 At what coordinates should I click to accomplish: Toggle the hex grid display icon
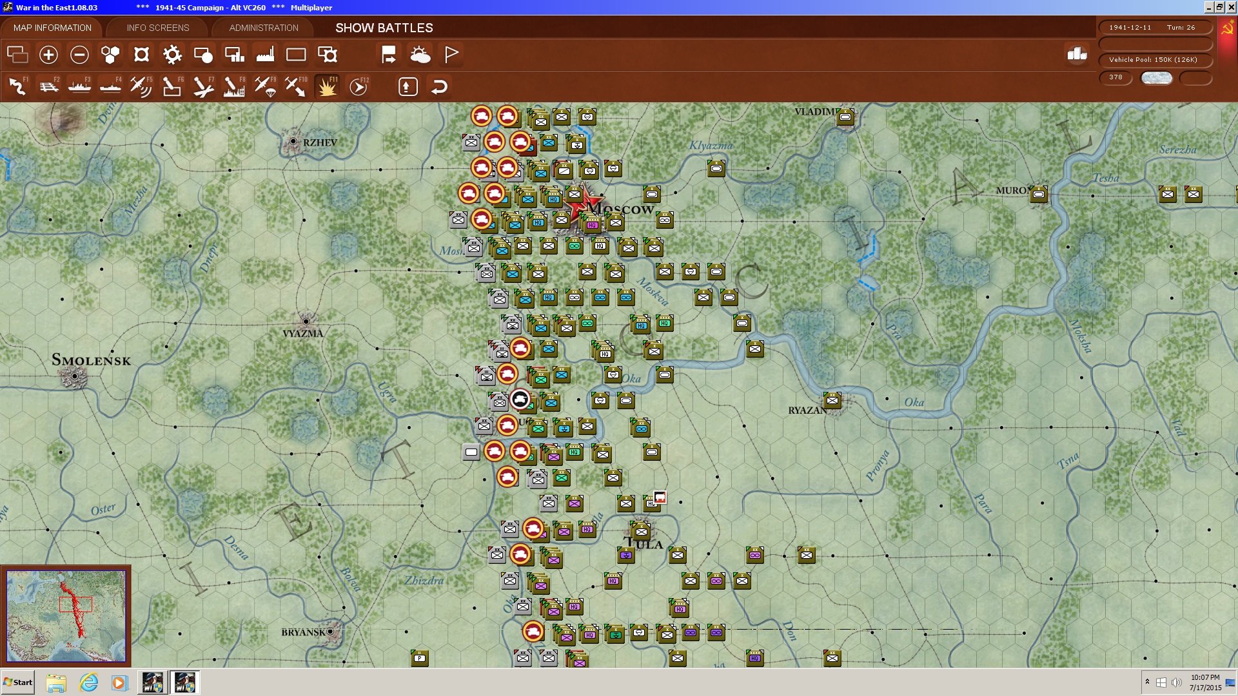pos(110,55)
